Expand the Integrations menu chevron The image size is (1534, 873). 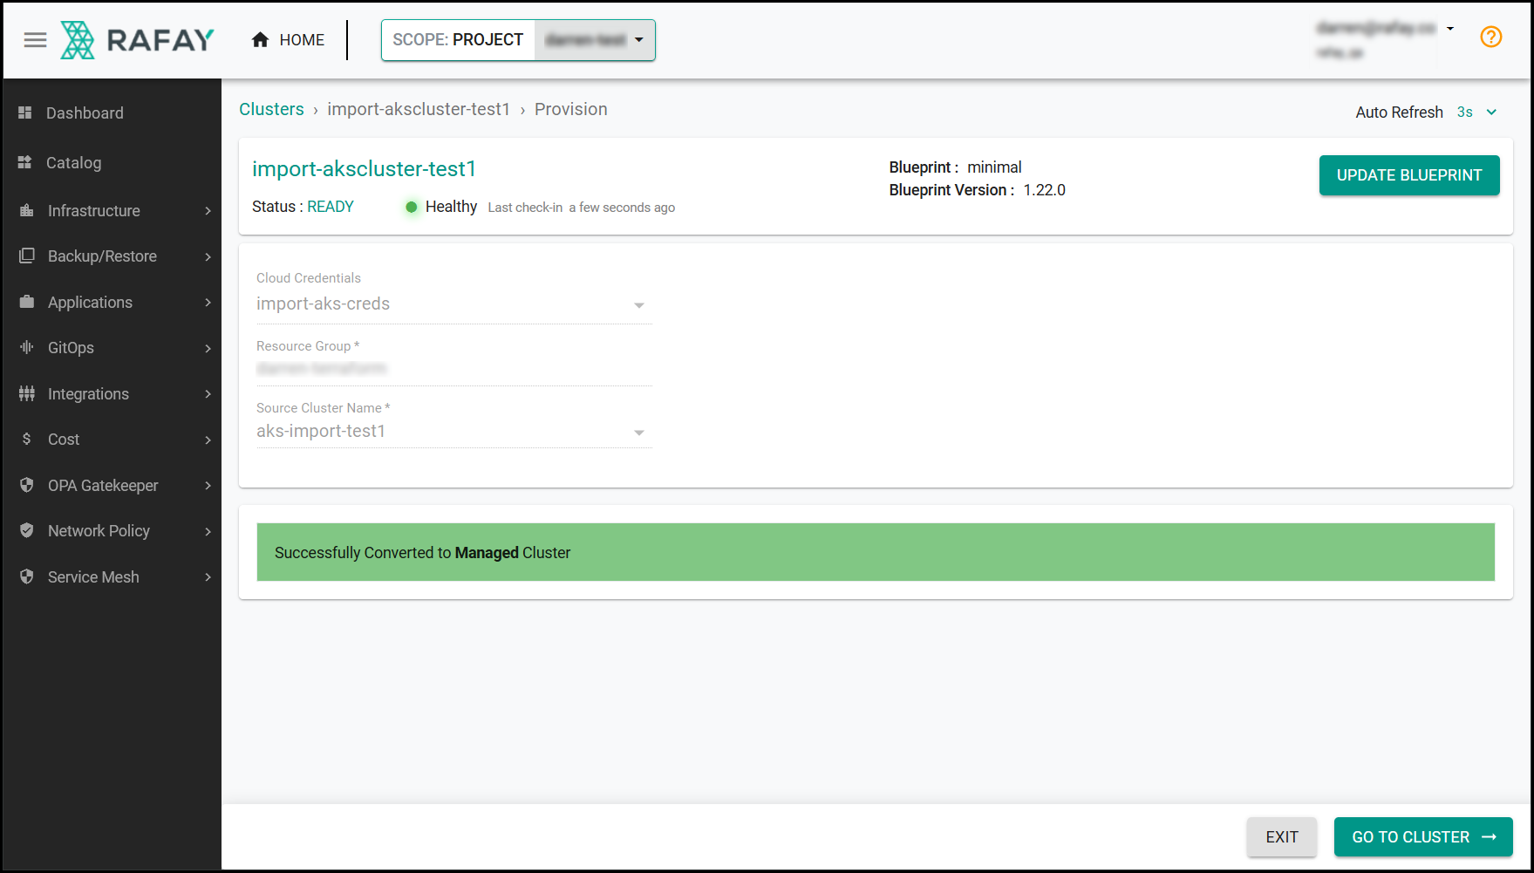tap(208, 394)
